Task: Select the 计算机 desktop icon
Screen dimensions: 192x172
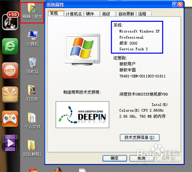Action: [33, 38]
